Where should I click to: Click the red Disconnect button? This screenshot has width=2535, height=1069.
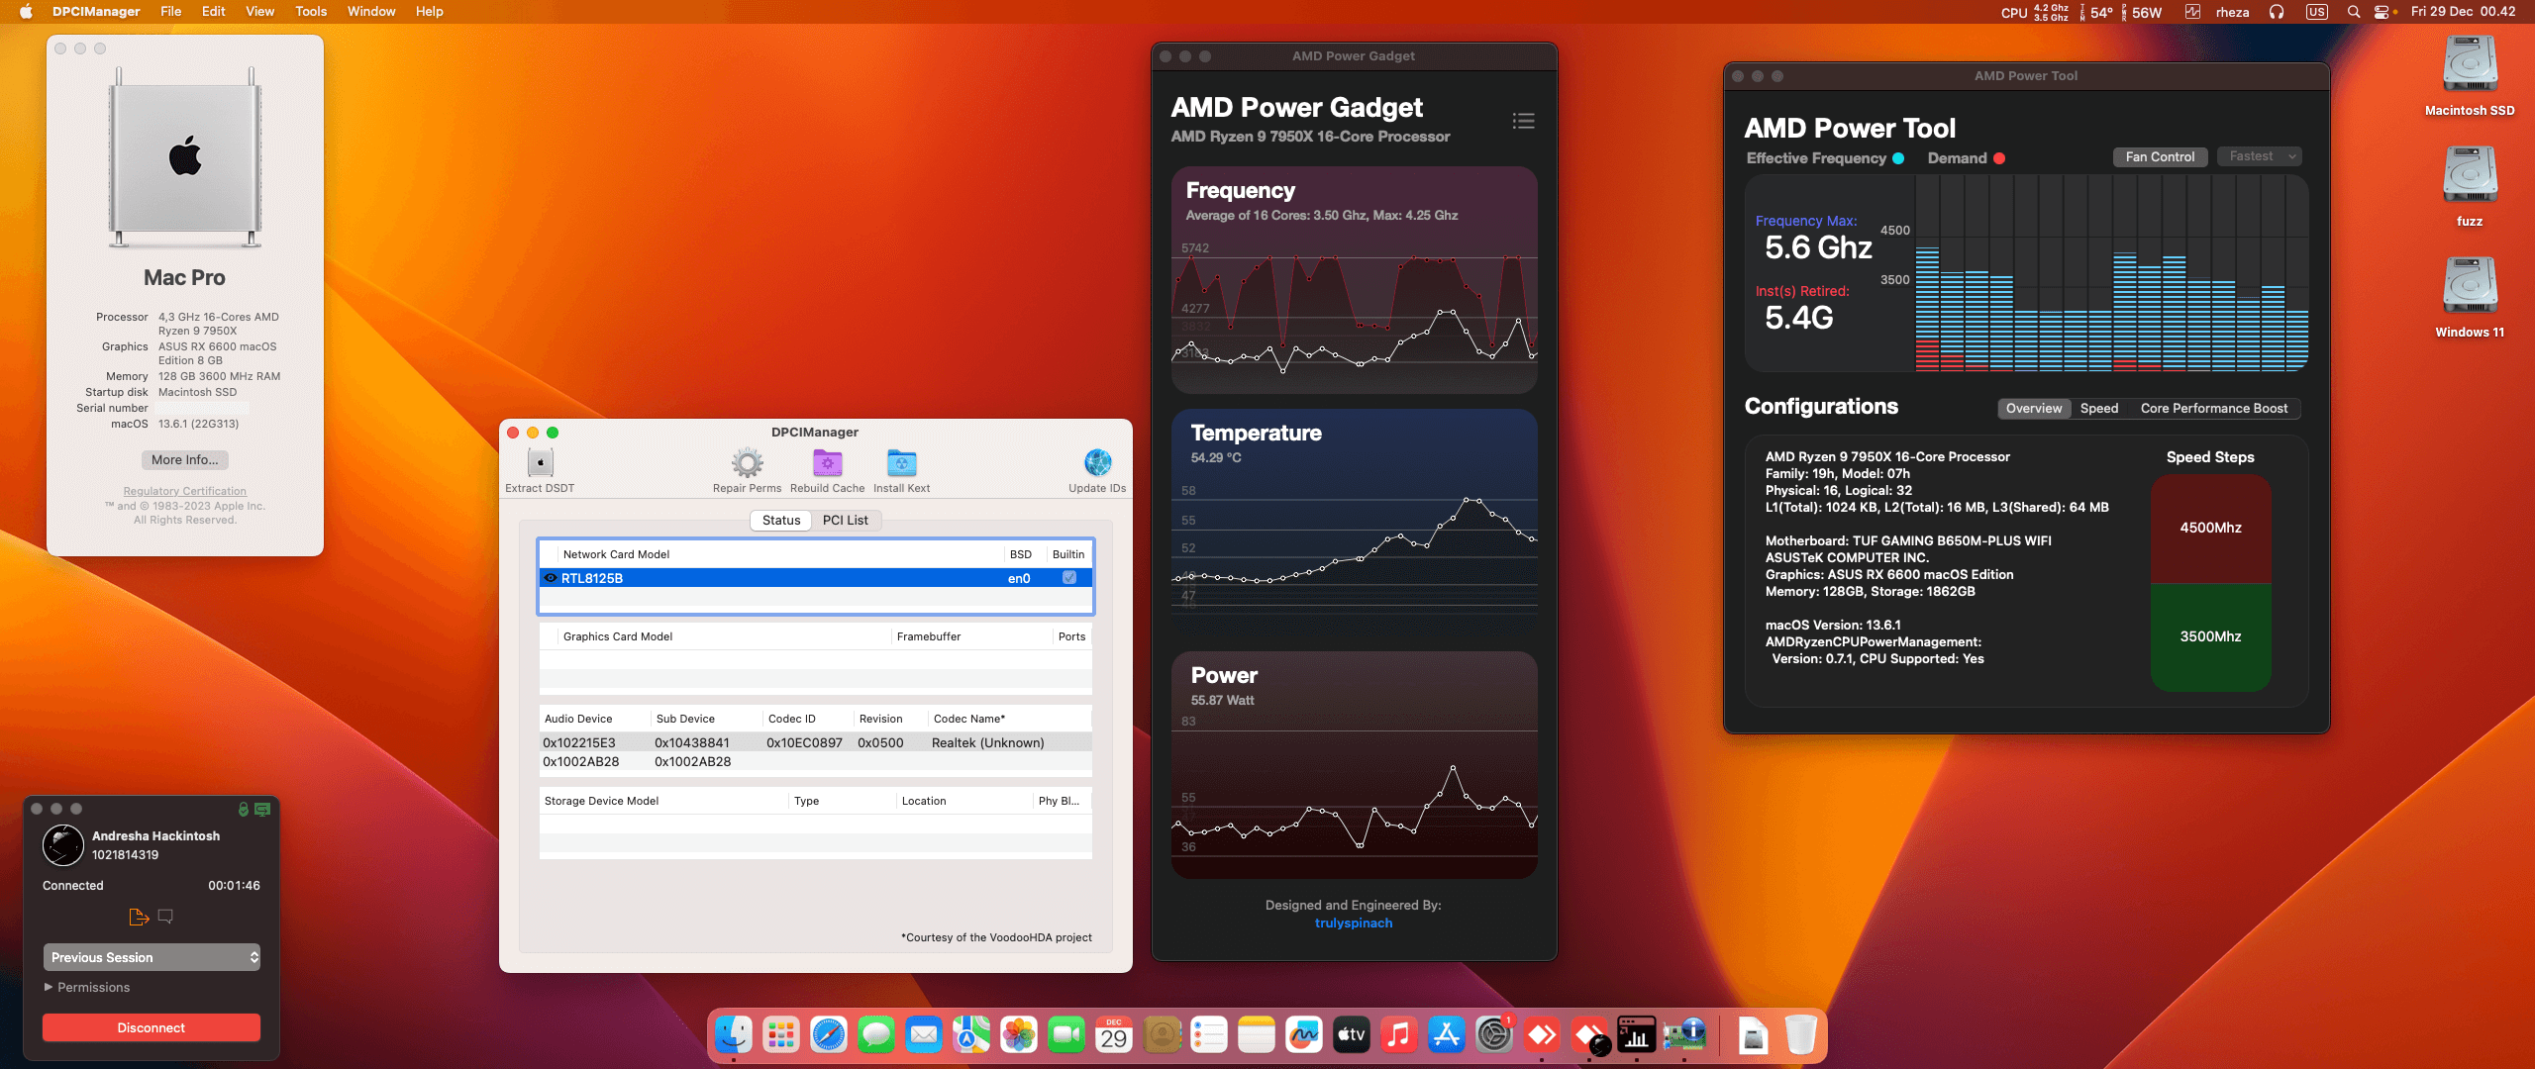click(x=152, y=1027)
